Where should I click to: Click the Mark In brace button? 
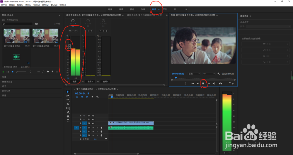click(186, 83)
